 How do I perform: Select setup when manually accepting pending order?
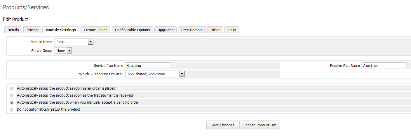pyautogui.click(x=12, y=103)
